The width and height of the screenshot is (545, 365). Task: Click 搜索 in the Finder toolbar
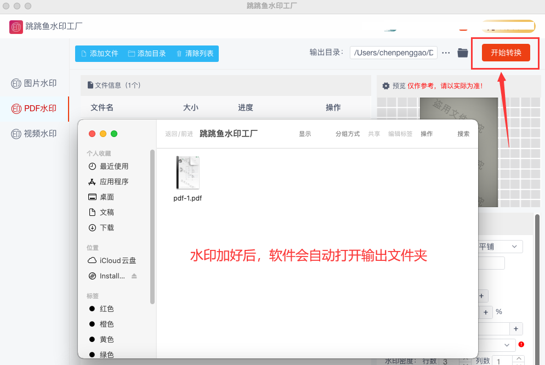click(x=463, y=134)
